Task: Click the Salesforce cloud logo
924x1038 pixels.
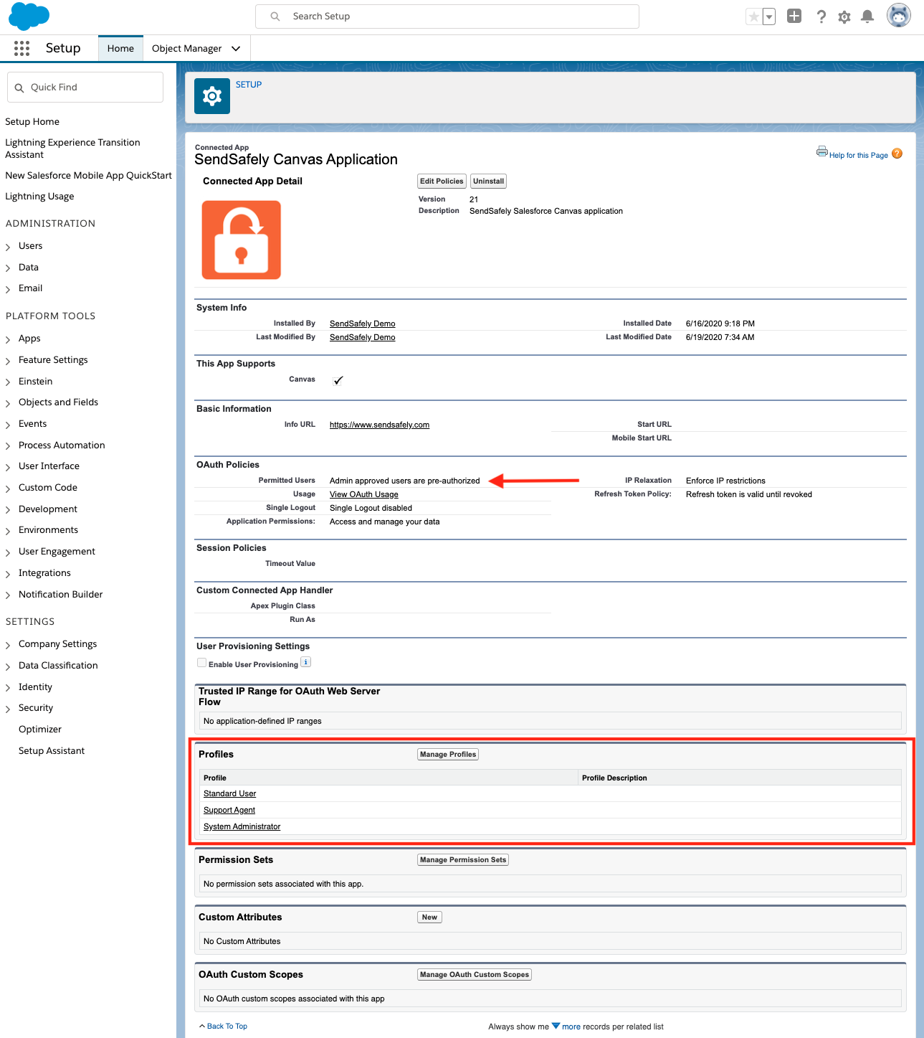Action: click(29, 16)
